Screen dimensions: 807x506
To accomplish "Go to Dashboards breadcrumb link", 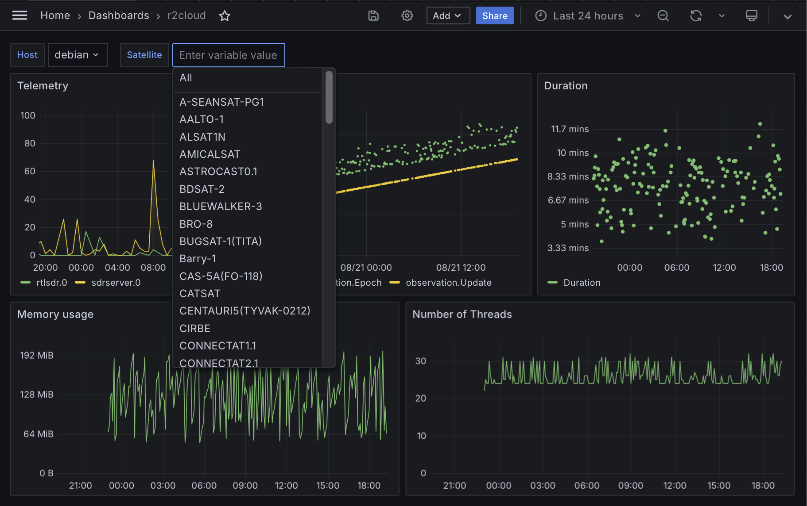I will pos(119,15).
